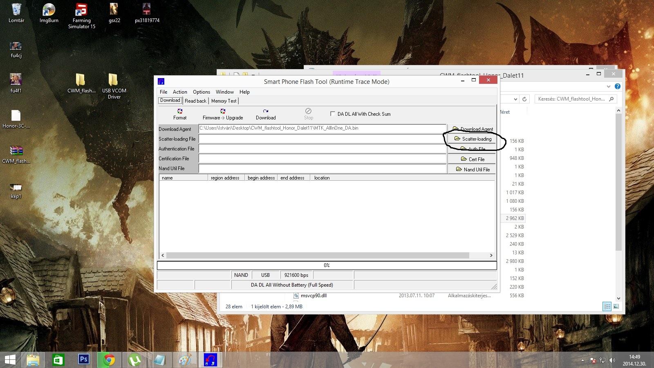Click the Scatter-loading File path field
Viewport: 654px width, 368px height.
point(323,139)
